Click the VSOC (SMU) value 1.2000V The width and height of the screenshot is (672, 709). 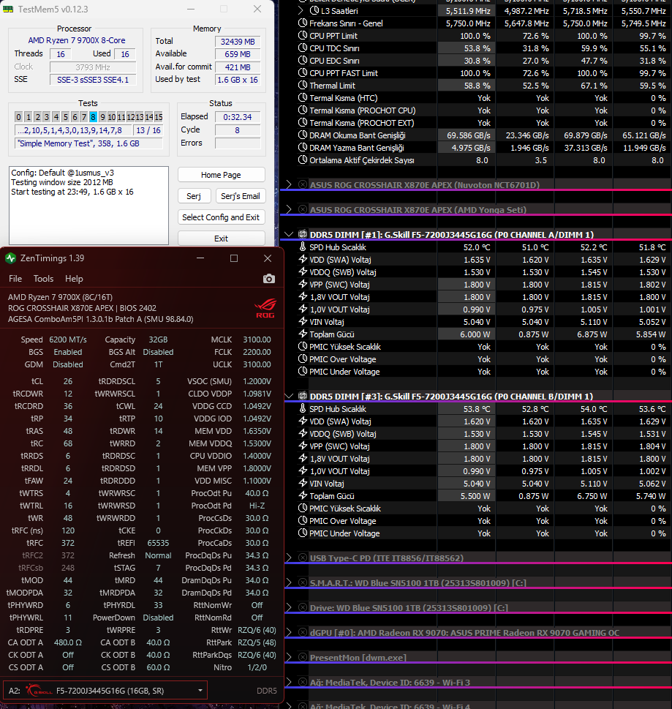click(257, 381)
